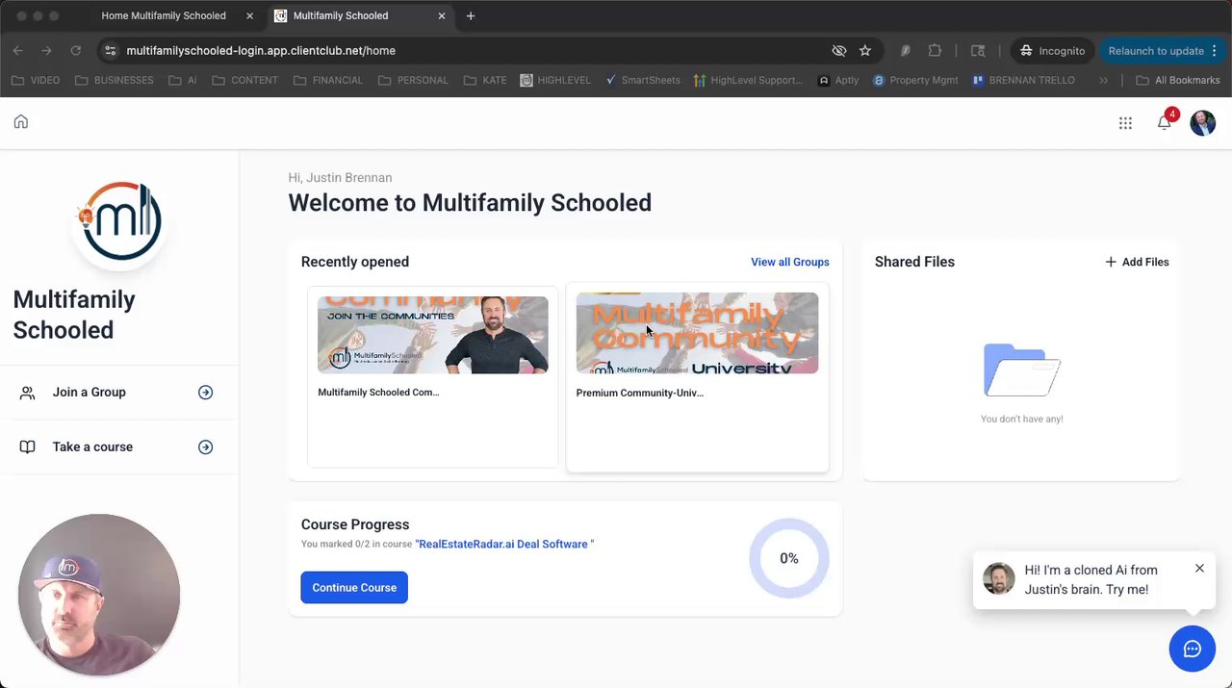Click the 0% course progress ring
This screenshot has height=688, width=1232.
pyautogui.click(x=789, y=558)
